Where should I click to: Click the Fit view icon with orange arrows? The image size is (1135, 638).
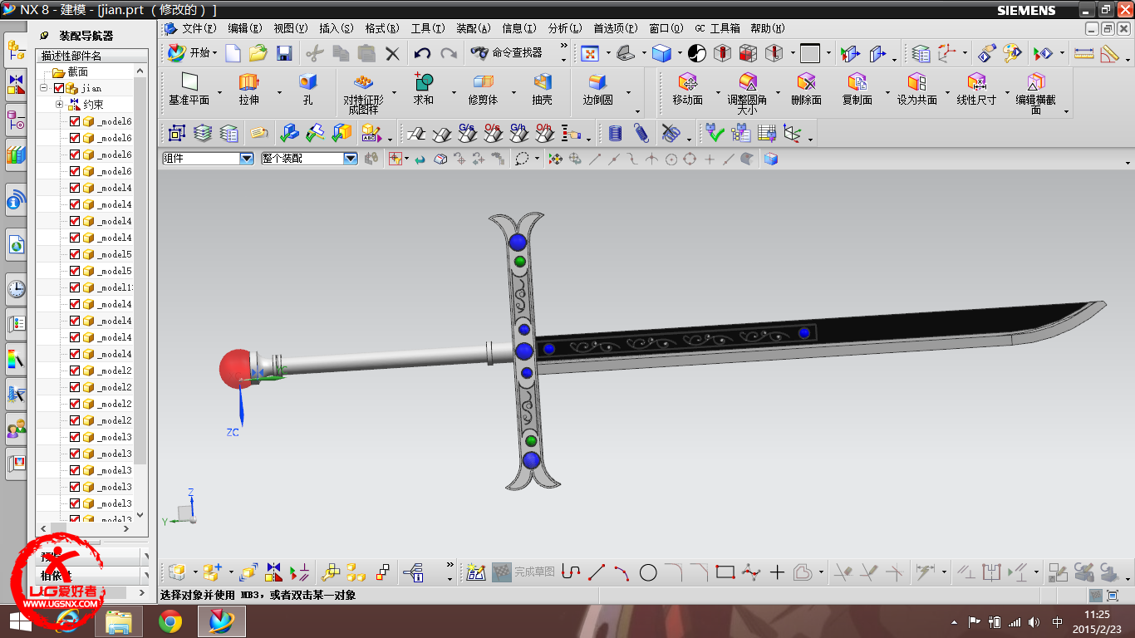589,53
